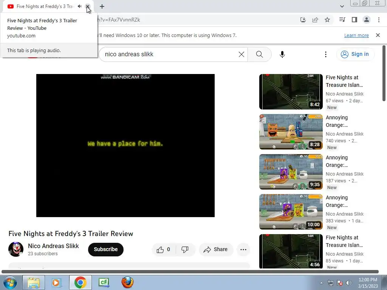The height and width of the screenshot is (290, 387).
Task: Open Action Center flag tray icon
Action: click(340, 283)
